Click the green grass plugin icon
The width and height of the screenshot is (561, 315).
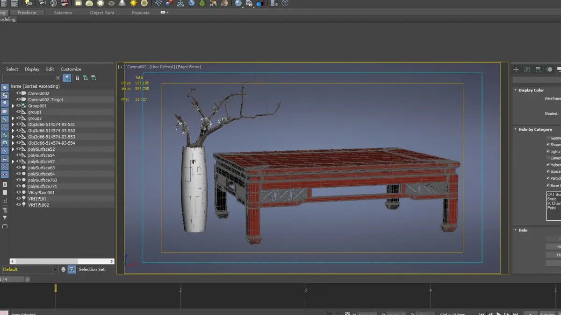(202, 3)
